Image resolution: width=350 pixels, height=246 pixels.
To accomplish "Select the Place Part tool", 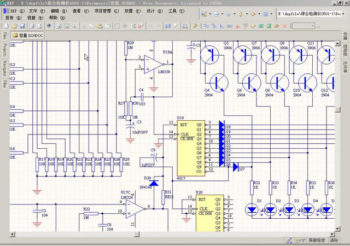I will click(x=253, y=26).
